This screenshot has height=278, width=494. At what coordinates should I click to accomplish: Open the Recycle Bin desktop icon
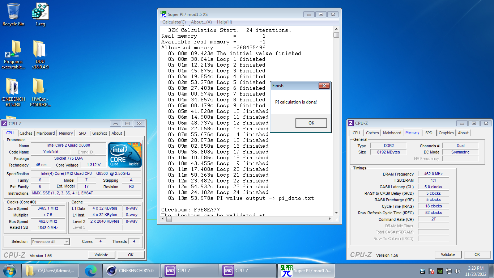pyautogui.click(x=13, y=14)
